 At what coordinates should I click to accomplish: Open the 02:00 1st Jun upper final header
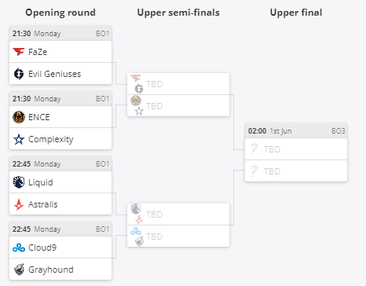296,130
